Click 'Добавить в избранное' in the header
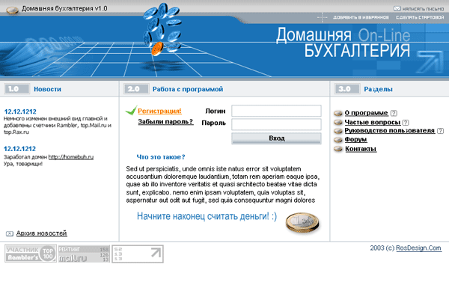Viewport: 449px width, 282px height. pos(361,17)
